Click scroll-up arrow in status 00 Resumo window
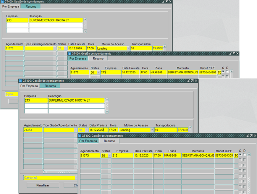Image resolution: width=257 pixels, height=194 pixels. coord(231,71)
